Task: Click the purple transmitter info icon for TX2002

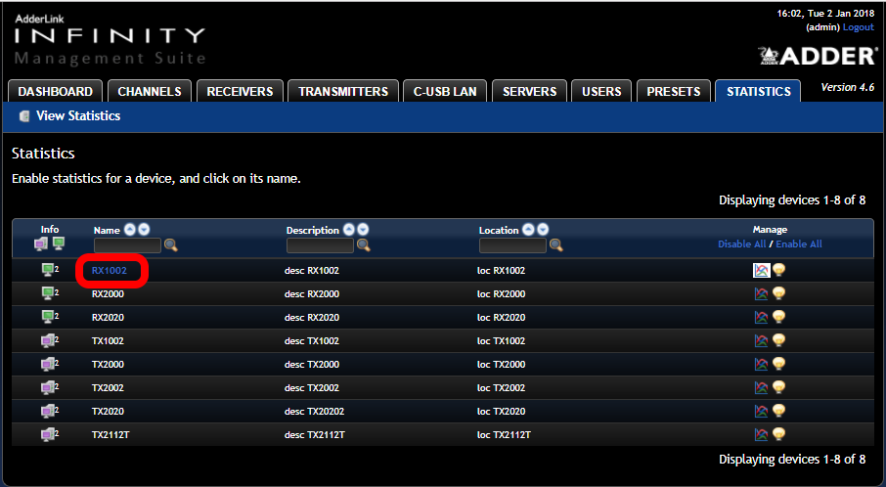Action: tap(50, 387)
